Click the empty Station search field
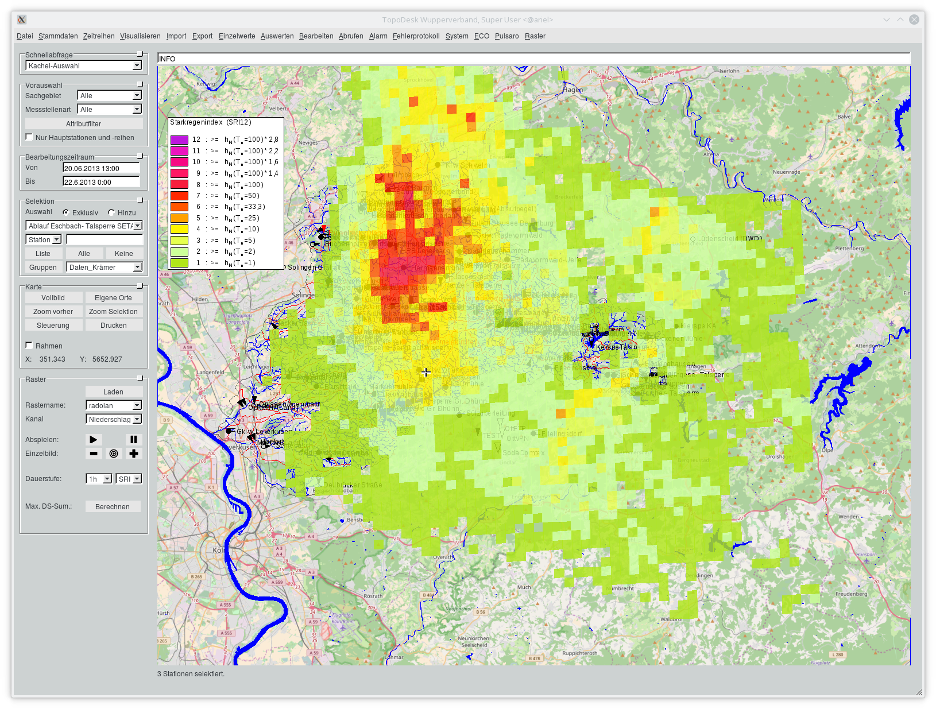 (105, 240)
